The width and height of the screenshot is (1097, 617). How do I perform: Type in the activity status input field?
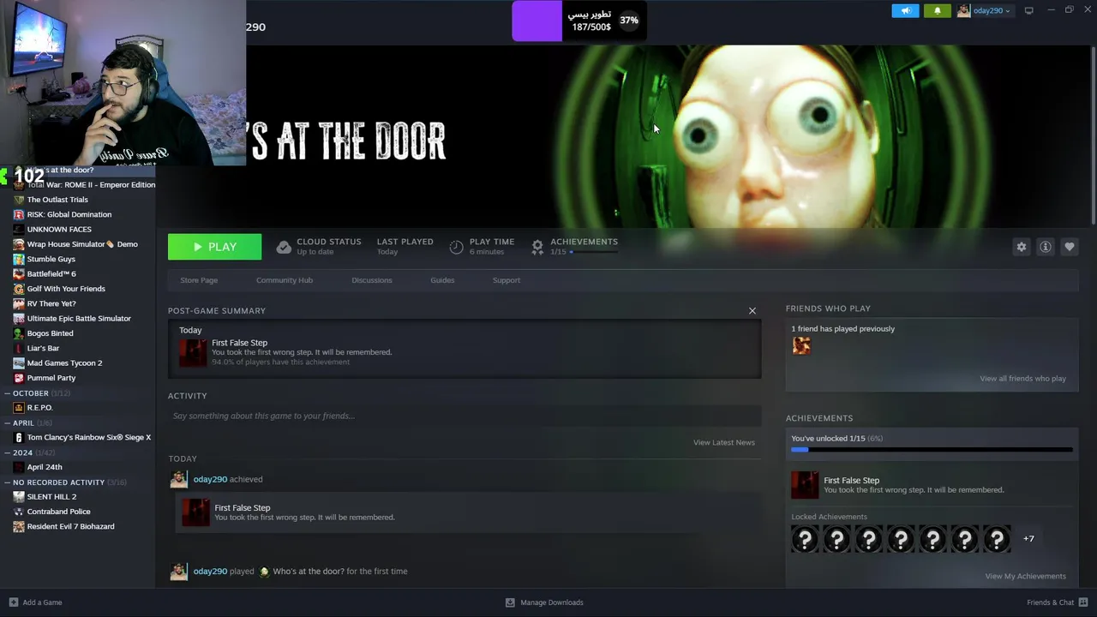465,416
